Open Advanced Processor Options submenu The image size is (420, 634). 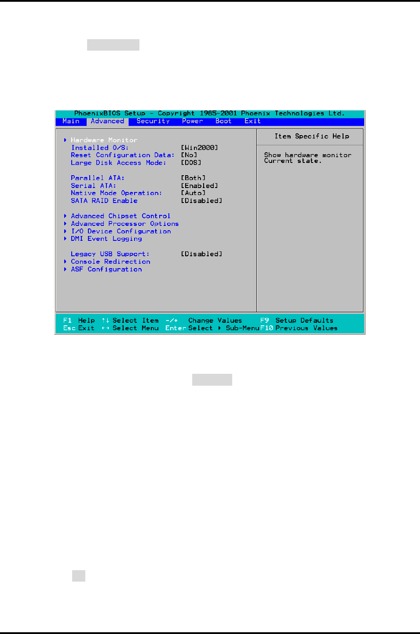[x=125, y=224]
